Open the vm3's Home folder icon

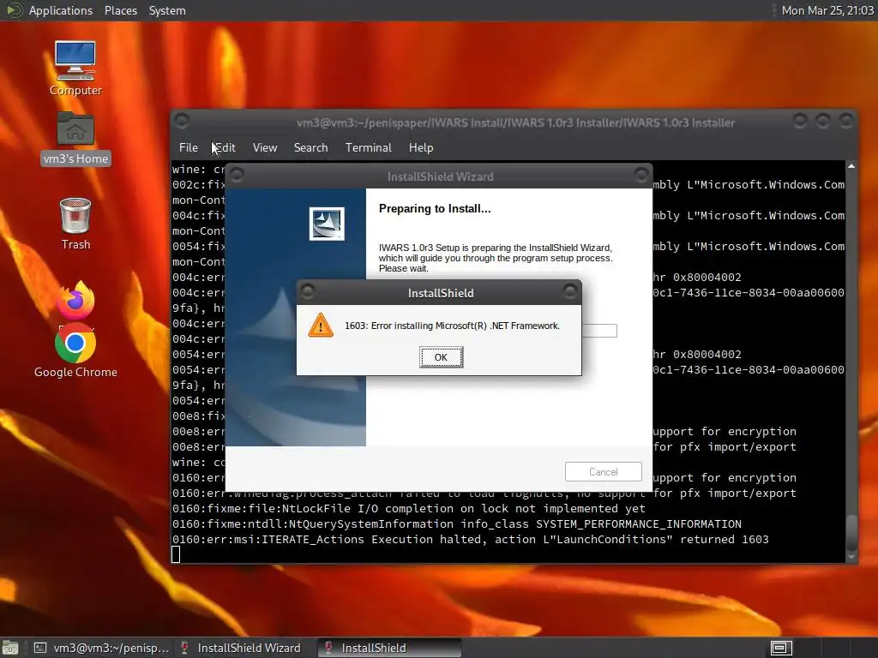(75, 138)
